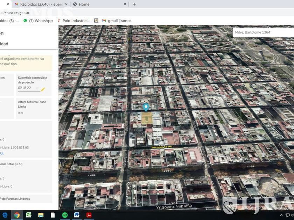
Task: Click the Microsoft Edge taskbar icon
Action: [5, 215]
